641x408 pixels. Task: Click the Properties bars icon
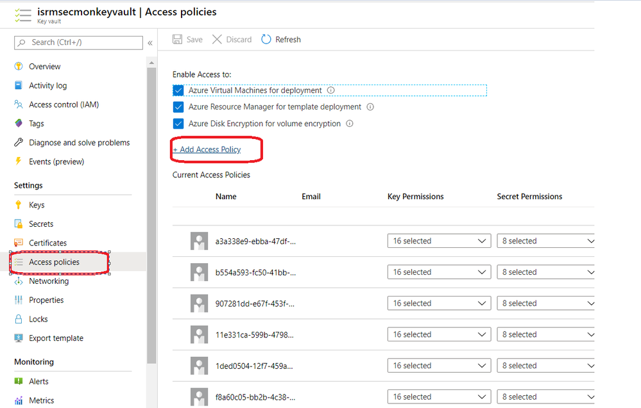pyautogui.click(x=19, y=300)
